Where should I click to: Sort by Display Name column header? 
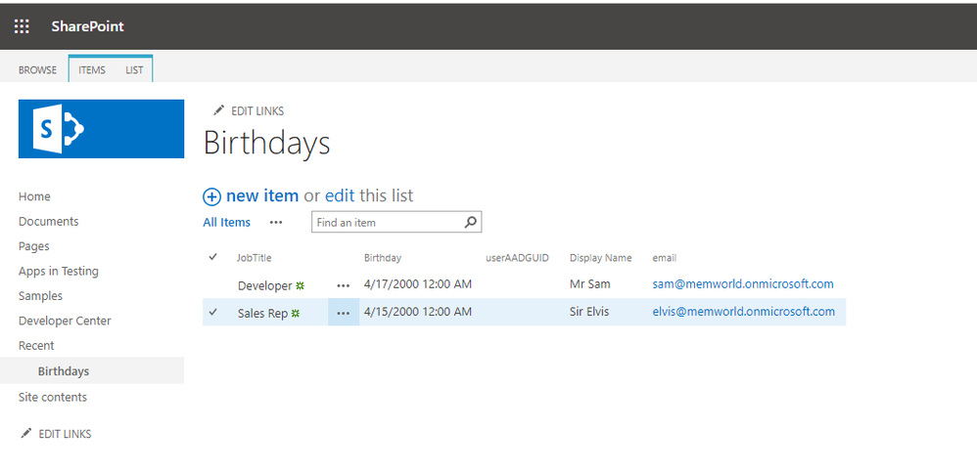(x=601, y=258)
